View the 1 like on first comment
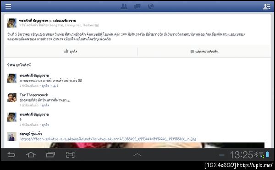 (x=55, y=86)
